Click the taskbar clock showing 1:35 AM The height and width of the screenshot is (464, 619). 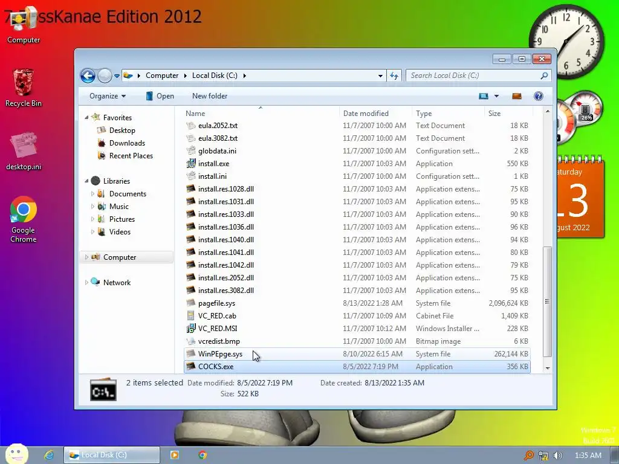pos(588,456)
